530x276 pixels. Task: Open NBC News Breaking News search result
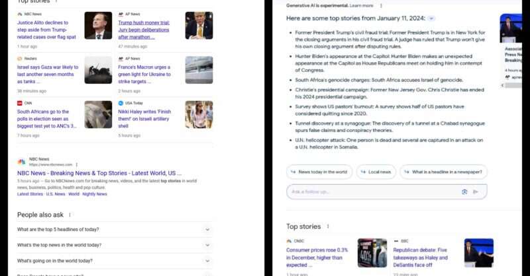99,173
